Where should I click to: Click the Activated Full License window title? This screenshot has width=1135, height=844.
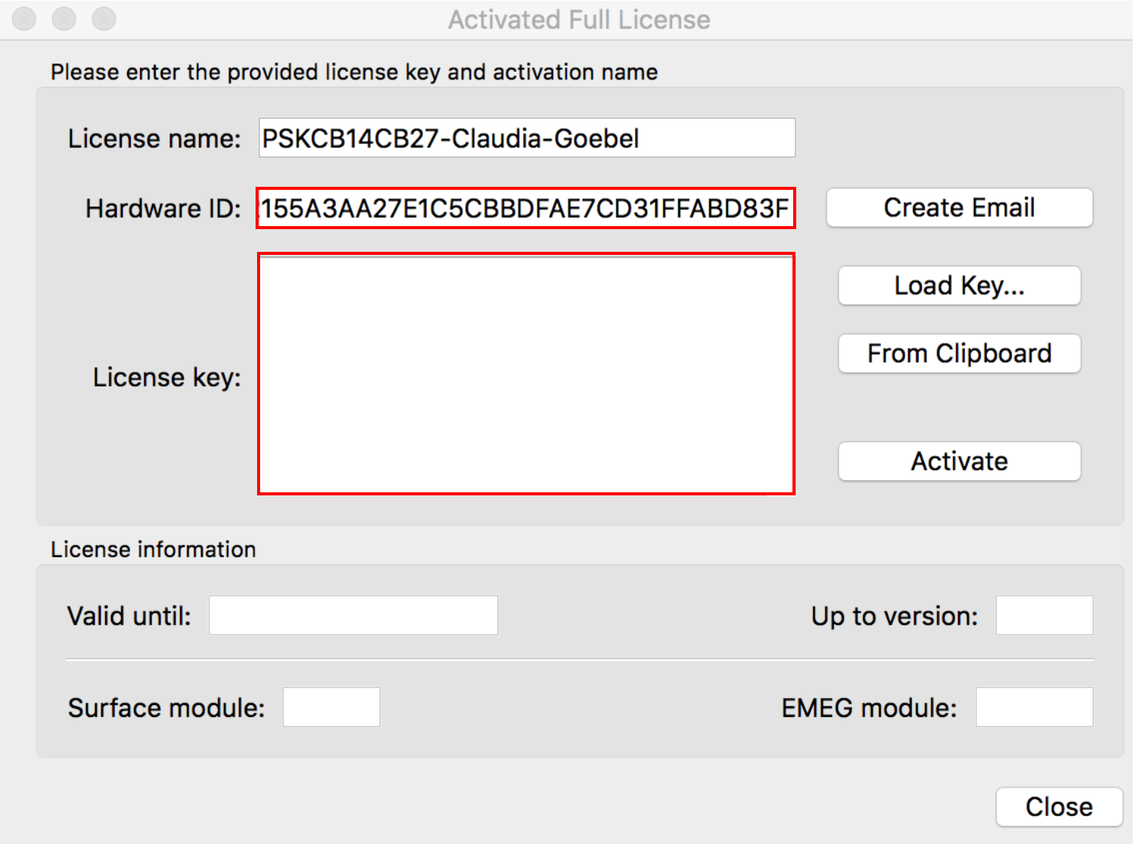[x=579, y=20]
